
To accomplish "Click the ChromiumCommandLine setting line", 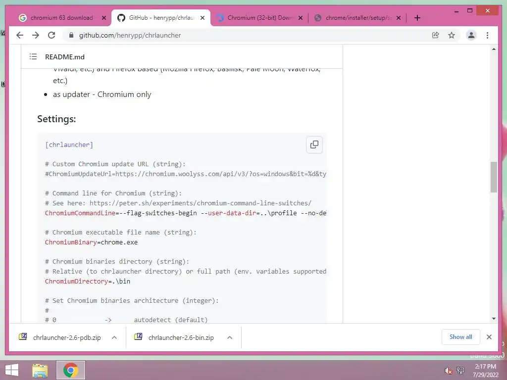I will [x=186, y=213].
